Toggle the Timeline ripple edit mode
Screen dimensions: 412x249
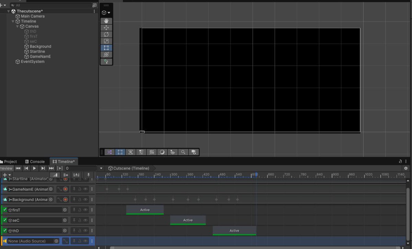pos(66,175)
